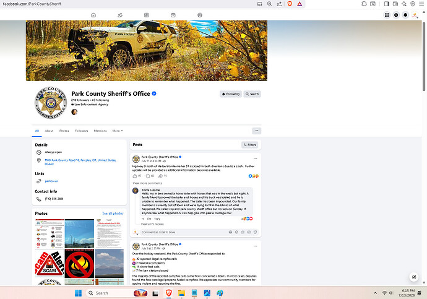Click the new message compose icon

coord(414,277)
